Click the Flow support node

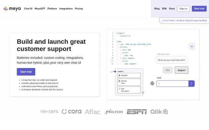129,90
